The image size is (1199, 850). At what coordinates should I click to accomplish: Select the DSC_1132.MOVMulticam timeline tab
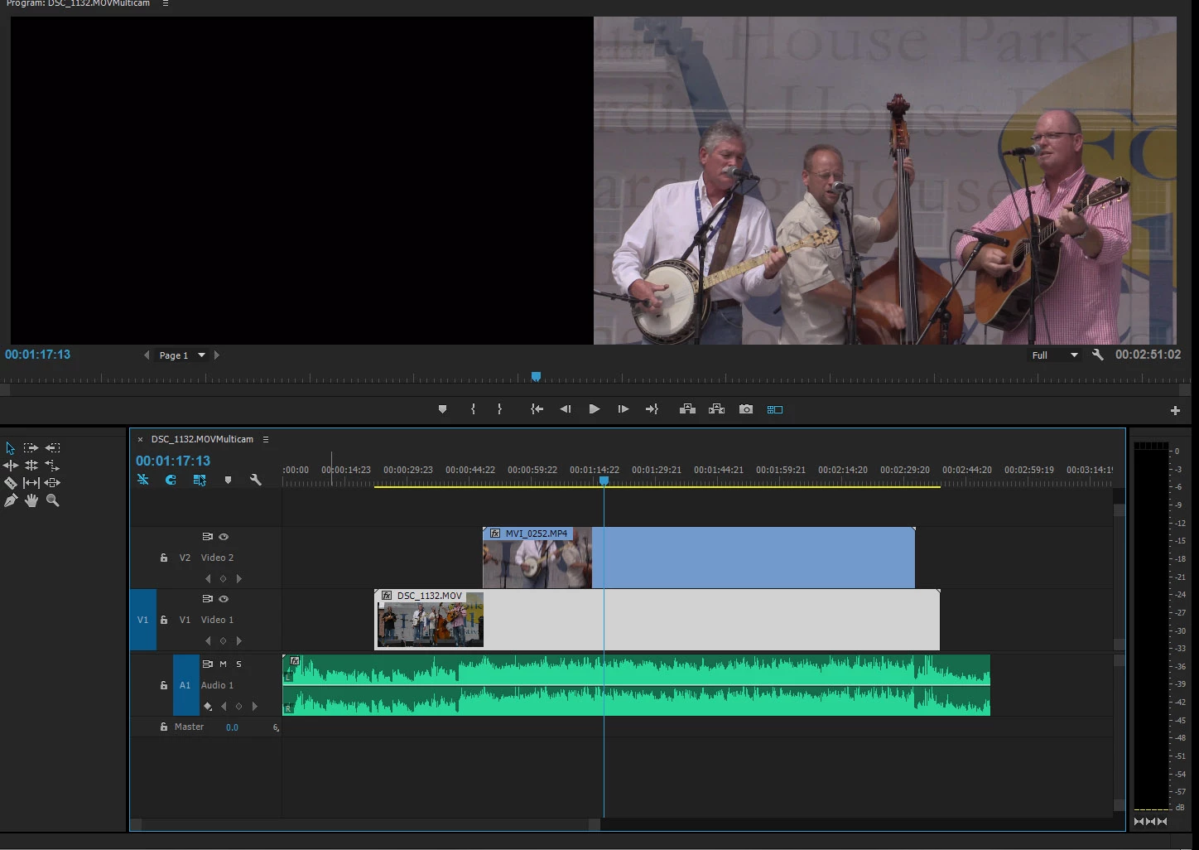pos(202,440)
